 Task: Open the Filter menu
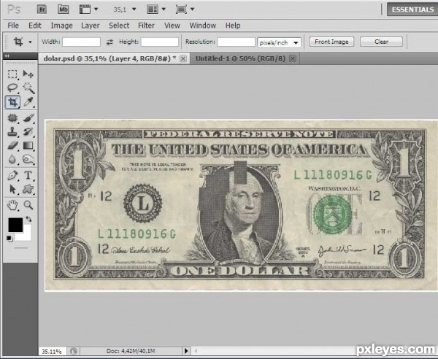pos(146,26)
